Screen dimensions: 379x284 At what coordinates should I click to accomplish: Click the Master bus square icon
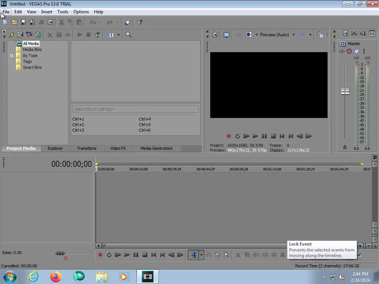pos(343,44)
